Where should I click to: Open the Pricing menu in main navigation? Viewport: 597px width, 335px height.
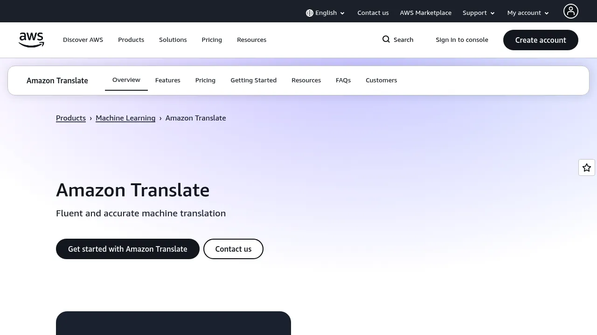[212, 40]
